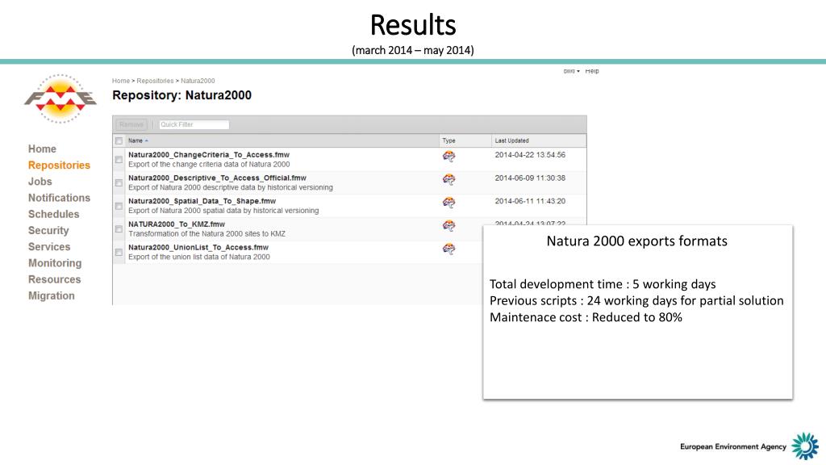Click into the Quick Filter field
Image resolution: width=826 pixels, height=465 pixels.
(194, 124)
